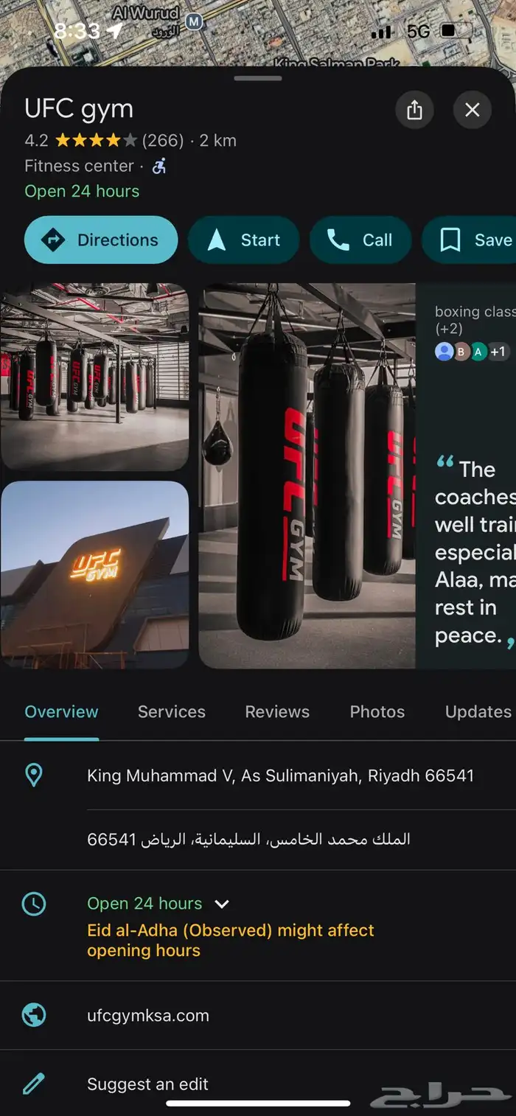
Task: Save the place with Save button
Action: (469, 240)
